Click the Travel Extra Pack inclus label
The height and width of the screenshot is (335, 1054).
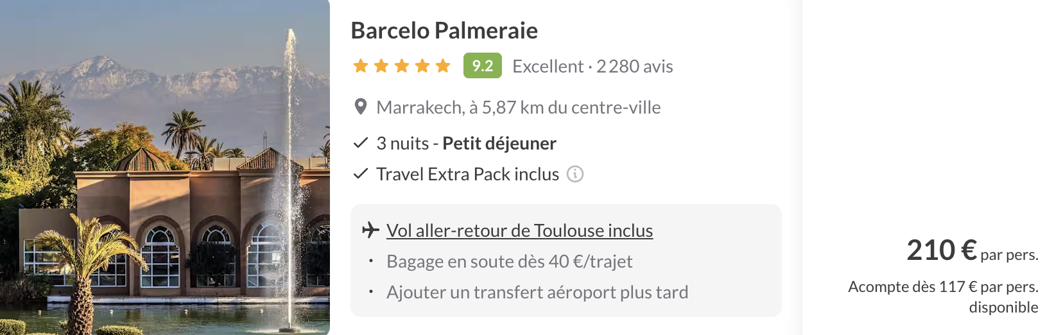click(x=467, y=174)
